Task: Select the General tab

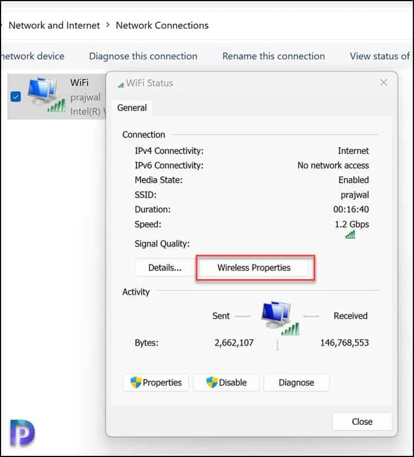Action: click(132, 108)
